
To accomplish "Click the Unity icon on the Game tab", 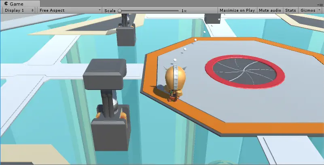I will pos(6,4).
